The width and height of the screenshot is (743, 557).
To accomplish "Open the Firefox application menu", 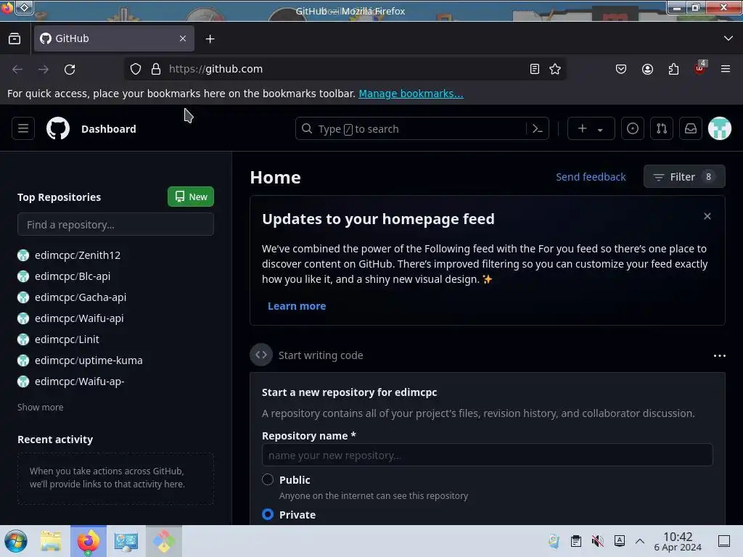I will pyautogui.click(x=726, y=69).
